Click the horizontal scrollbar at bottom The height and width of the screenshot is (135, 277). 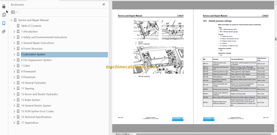coord(203,134)
